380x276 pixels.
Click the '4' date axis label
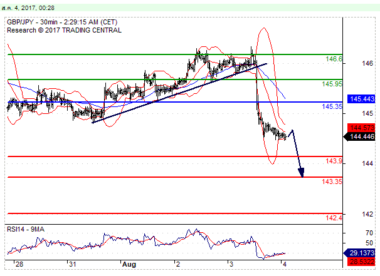tap(285, 264)
